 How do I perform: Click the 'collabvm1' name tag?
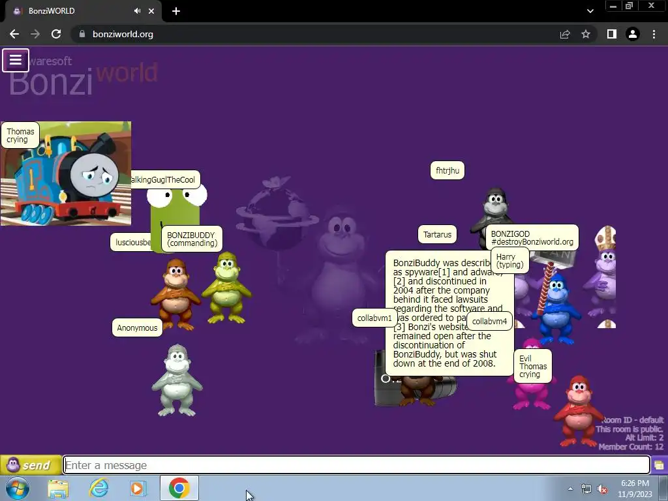(374, 318)
